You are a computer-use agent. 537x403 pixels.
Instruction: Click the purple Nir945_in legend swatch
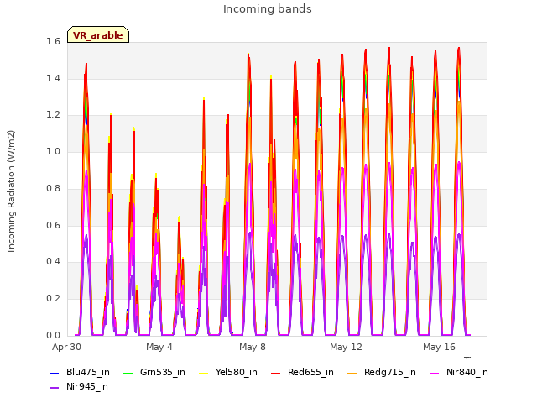(54, 388)
